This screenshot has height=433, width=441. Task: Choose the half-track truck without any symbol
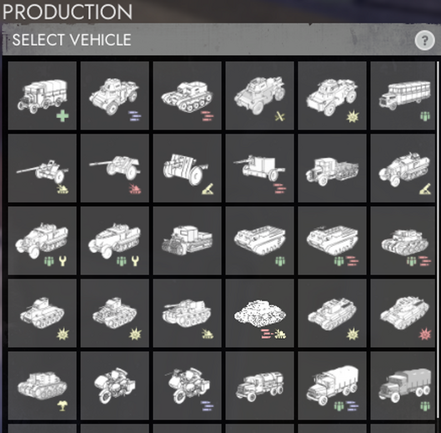[x=332, y=168]
